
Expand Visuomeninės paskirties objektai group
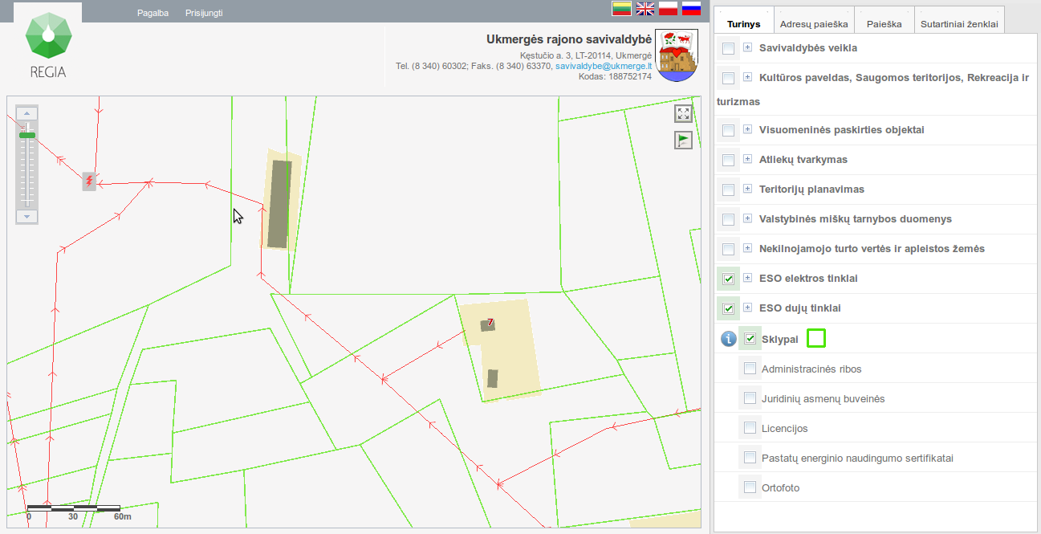(747, 129)
